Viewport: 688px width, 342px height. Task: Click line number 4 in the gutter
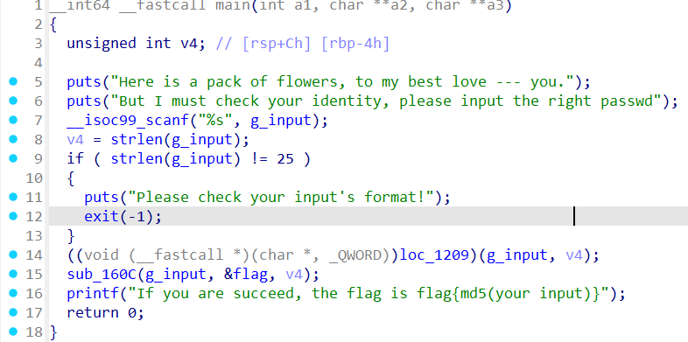coord(39,62)
